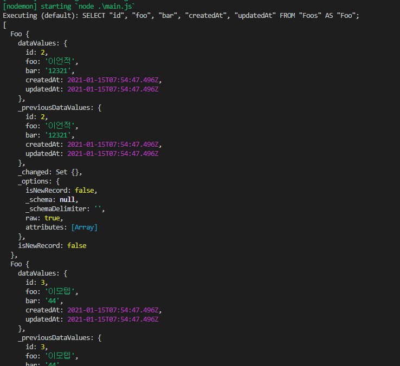The width and height of the screenshot is (400, 366).
Task: Click the SELECT keyword in the SQL query
Action: [x=94, y=16]
